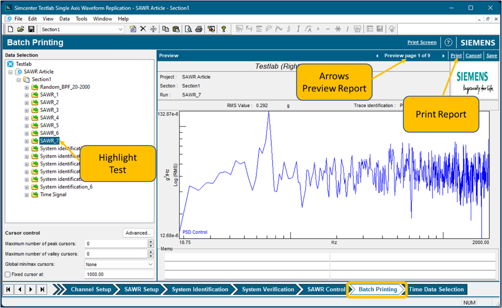Save using the floppy disk icon
Viewport: 502px width, 308px height.
point(31,29)
